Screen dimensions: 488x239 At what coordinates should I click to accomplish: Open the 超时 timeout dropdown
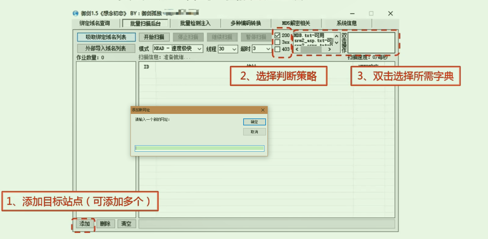tap(262, 49)
